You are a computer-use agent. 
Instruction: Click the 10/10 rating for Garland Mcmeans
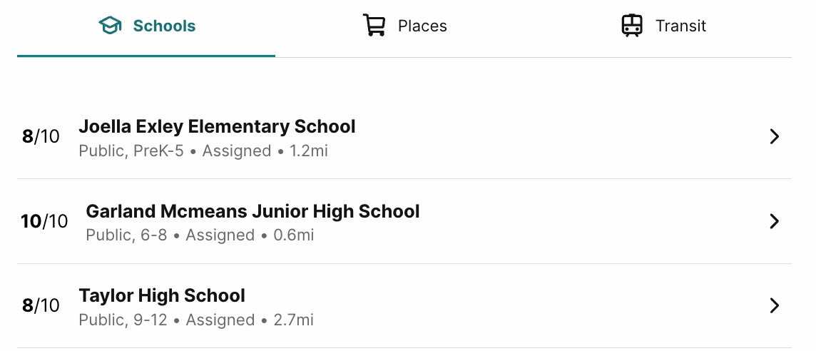pos(44,221)
